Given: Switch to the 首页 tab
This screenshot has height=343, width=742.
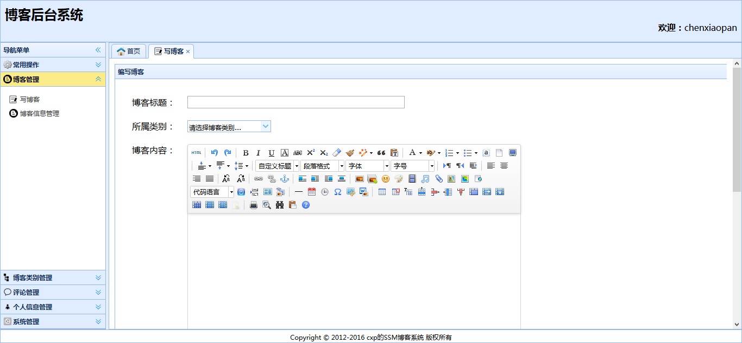Looking at the screenshot, I should [x=128, y=51].
